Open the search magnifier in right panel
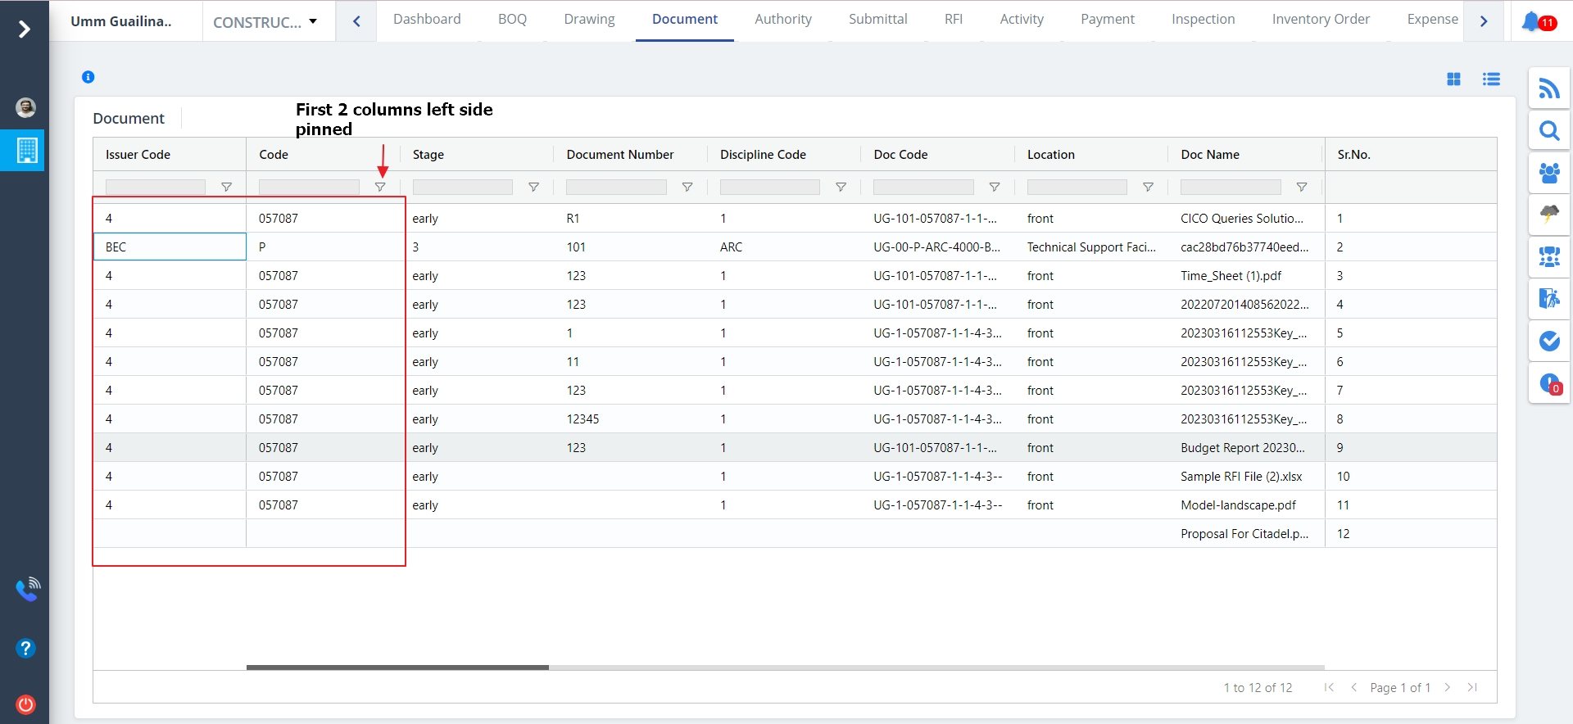 click(1548, 131)
